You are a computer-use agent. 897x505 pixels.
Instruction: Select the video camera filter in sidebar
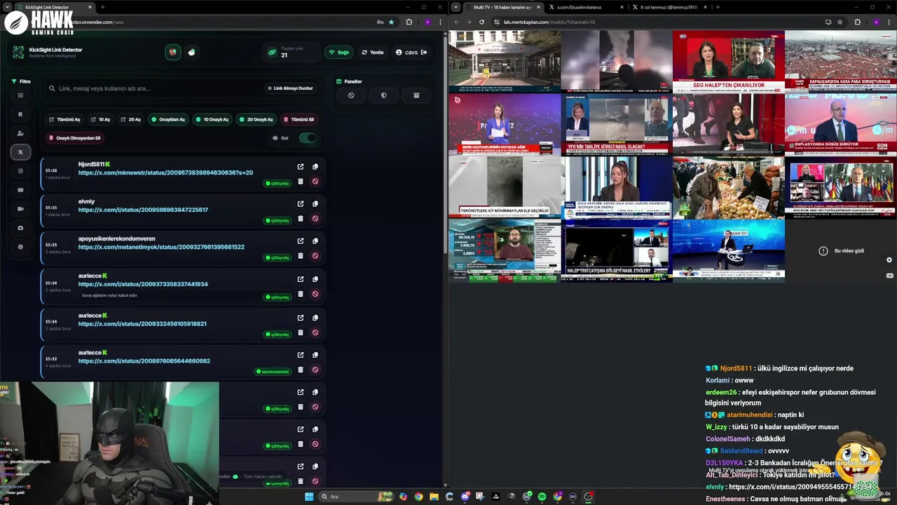click(20, 209)
